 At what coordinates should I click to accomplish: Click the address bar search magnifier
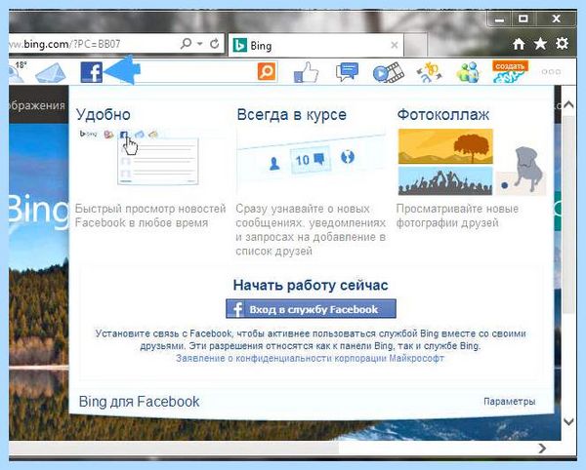point(186,44)
